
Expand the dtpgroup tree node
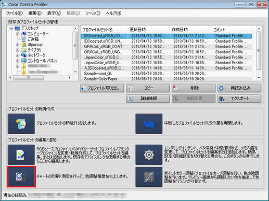coord(18,44)
